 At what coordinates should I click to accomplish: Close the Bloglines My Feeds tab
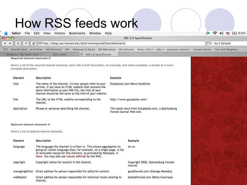click(x=4, y=54)
